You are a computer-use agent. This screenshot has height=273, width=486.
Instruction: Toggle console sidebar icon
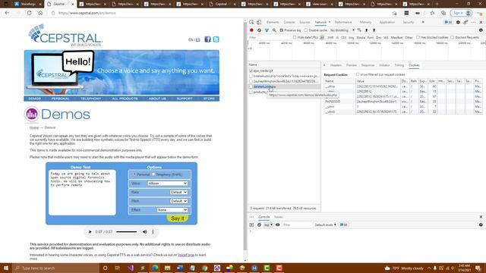(x=251, y=225)
